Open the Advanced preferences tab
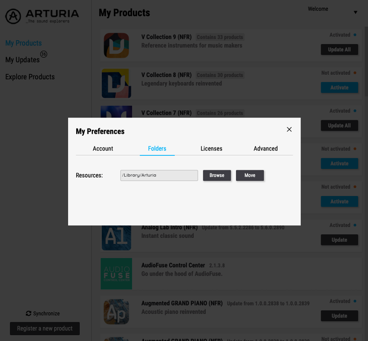The width and height of the screenshot is (368, 341). coord(265,148)
